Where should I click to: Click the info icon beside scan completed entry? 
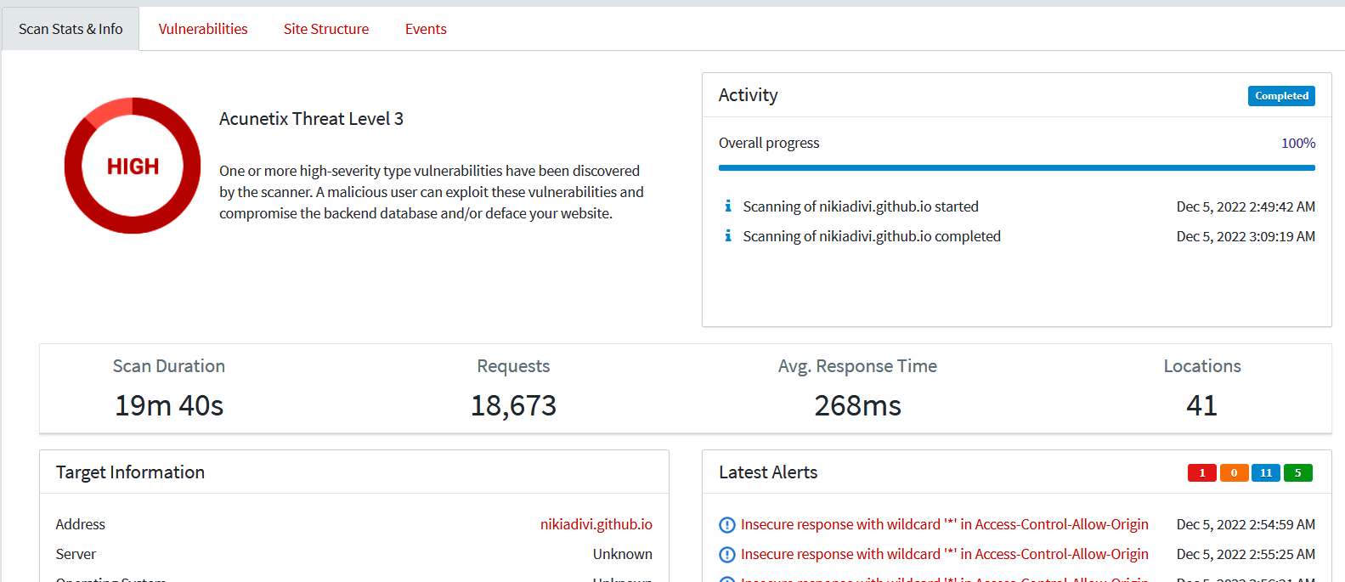click(x=727, y=236)
